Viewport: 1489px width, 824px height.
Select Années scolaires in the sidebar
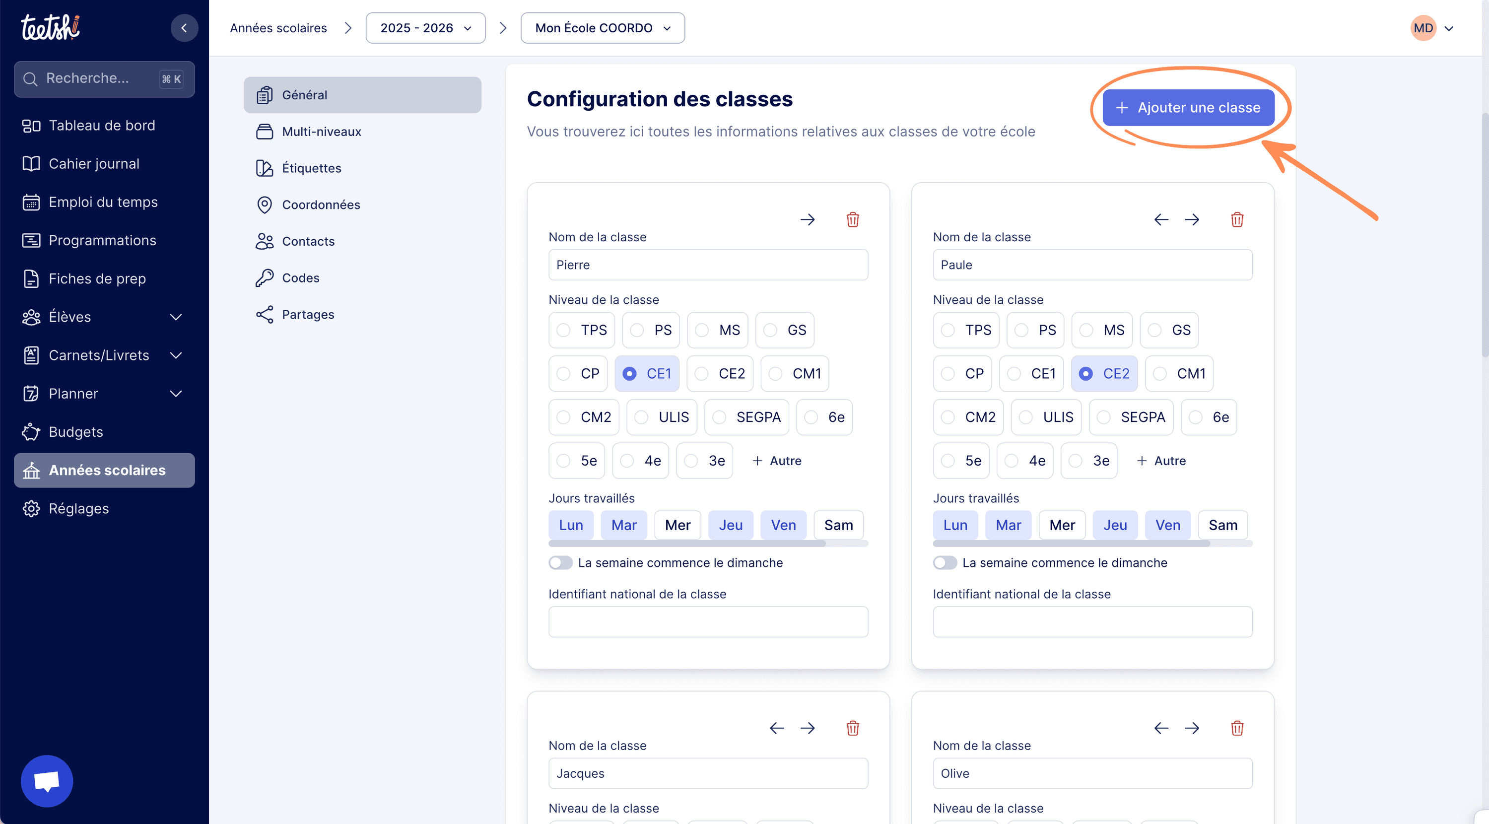pyautogui.click(x=104, y=470)
